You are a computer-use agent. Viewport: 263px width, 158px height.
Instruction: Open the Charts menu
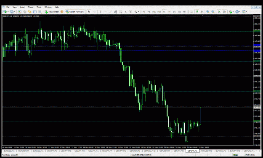point(31,7)
